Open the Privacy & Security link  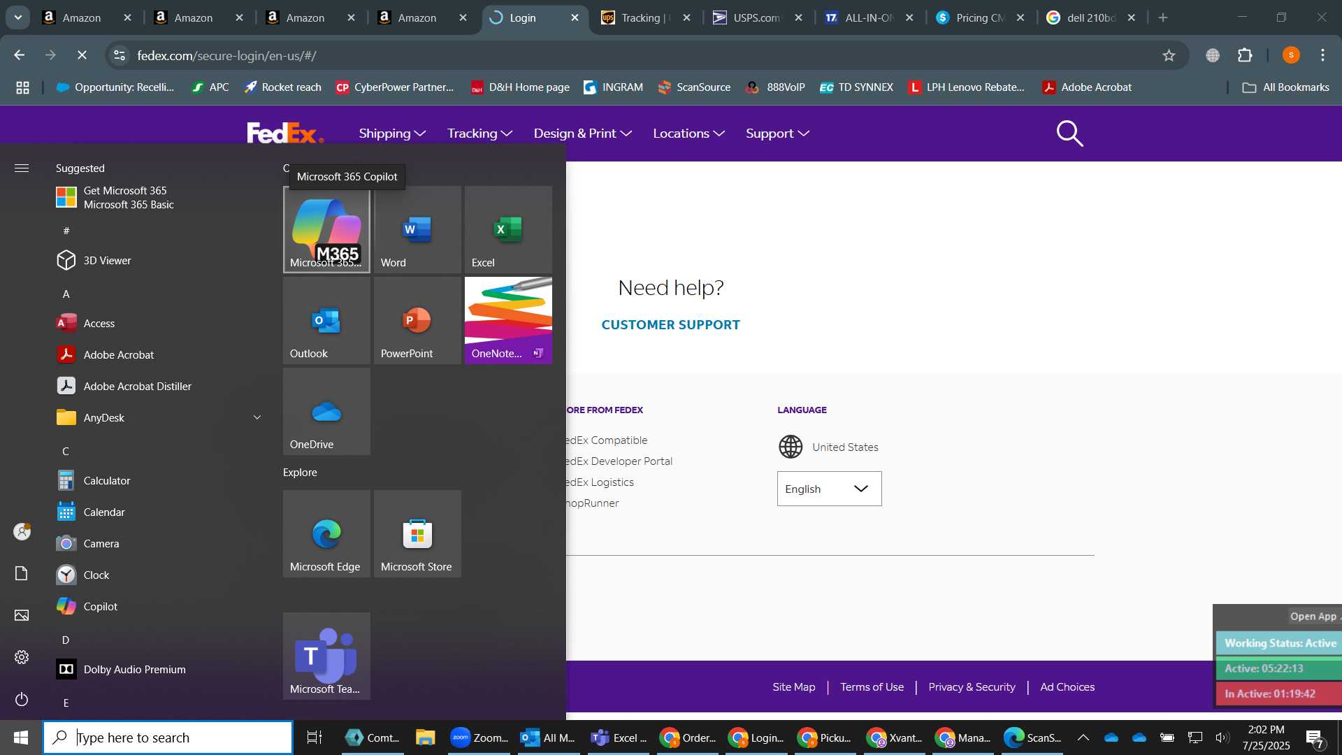point(972,687)
